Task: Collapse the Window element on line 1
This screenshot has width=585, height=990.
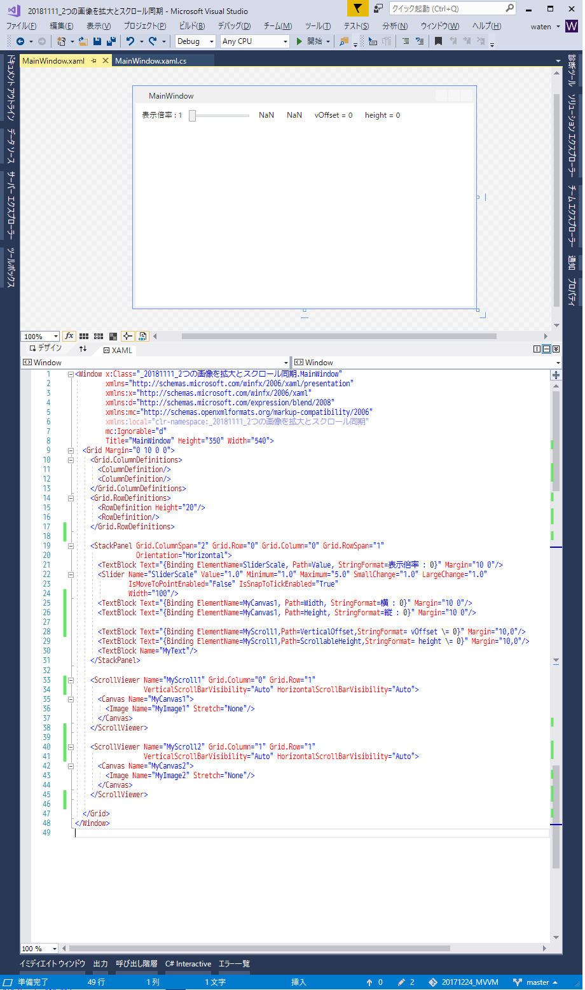Action: tap(71, 374)
